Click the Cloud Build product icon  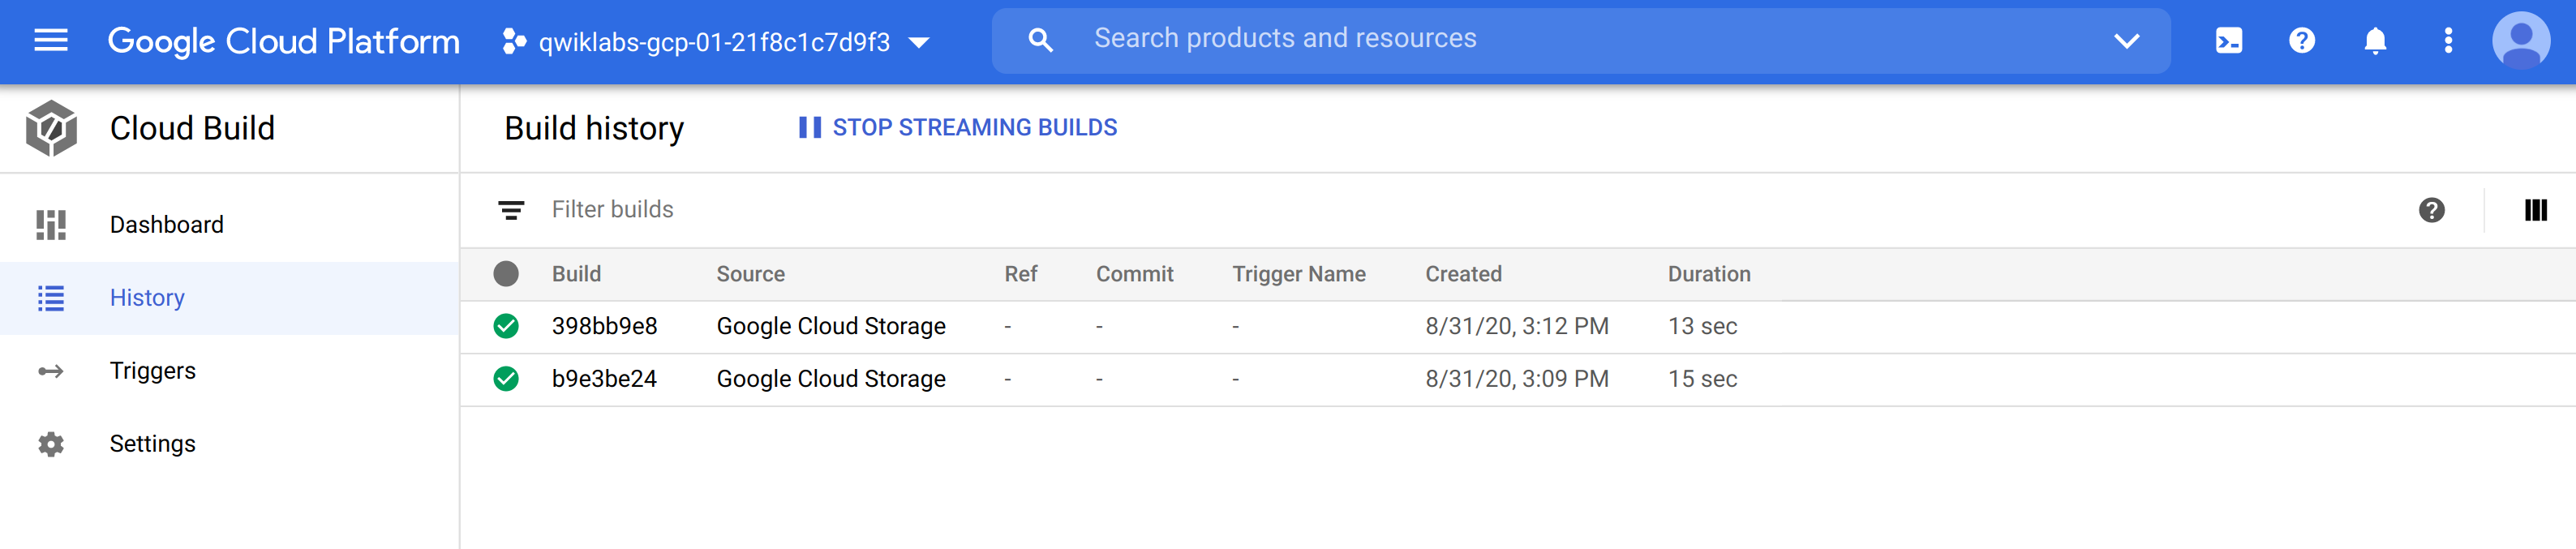tap(51, 128)
